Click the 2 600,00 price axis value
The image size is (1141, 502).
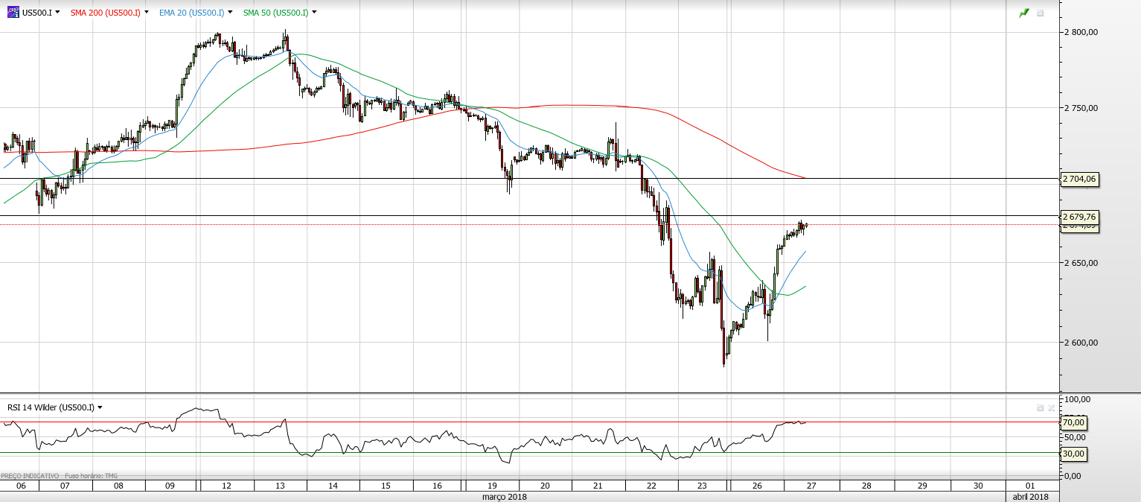pyautogui.click(x=1082, y=343)
